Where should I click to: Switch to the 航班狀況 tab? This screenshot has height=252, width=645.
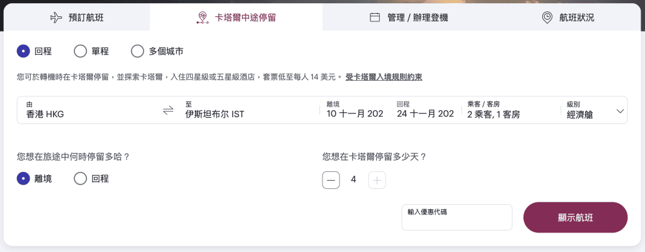(x=568, y=18)
